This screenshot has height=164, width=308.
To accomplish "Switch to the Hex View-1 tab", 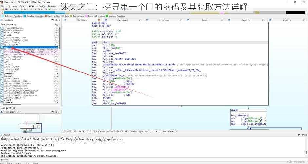I will pyautogui.click(x=123, y=20).
